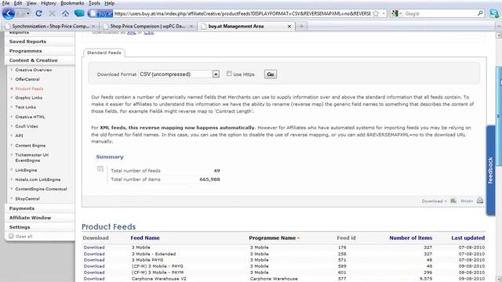
Task: Open the File menu
Action: (x=5, y=3)
